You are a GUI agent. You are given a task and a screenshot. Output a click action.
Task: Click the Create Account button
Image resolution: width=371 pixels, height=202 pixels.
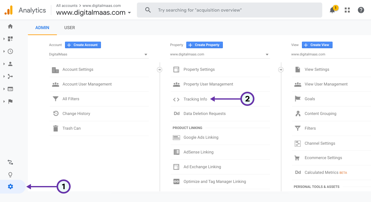point(83,45)
